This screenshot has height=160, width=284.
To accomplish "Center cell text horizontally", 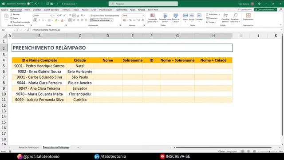I will point(74,20).
